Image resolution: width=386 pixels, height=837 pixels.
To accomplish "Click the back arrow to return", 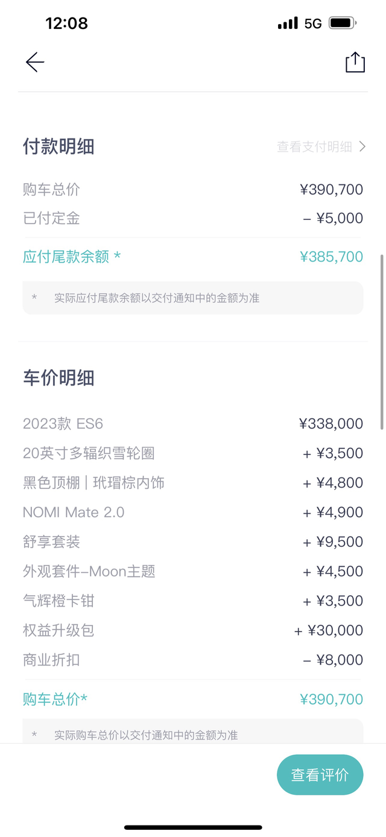I will click(x=34, y=62).
